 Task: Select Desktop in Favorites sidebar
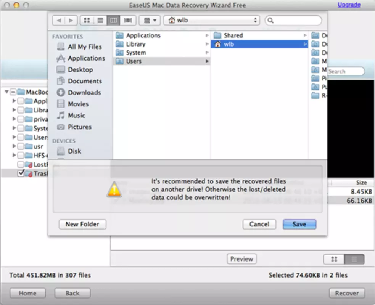point(75,69)
